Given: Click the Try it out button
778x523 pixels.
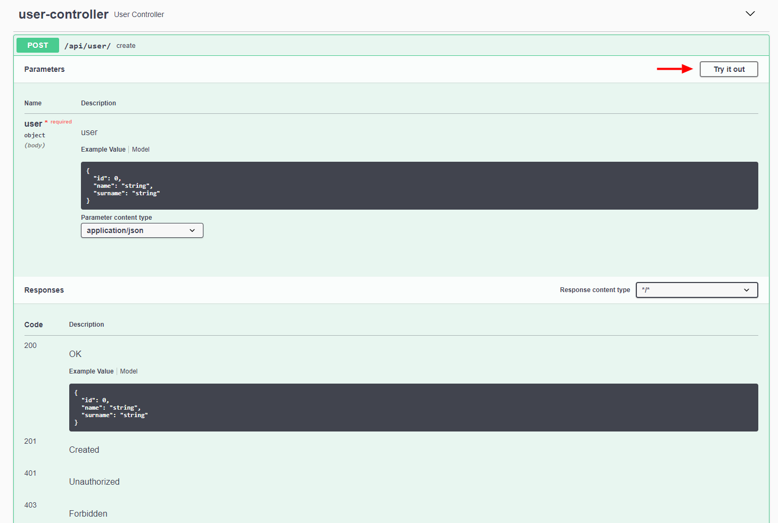Looking at the screenshot, I should [x=728, y=69].
